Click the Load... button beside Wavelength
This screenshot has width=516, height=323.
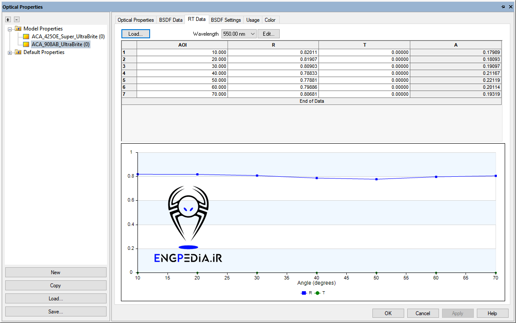(136, 34)
